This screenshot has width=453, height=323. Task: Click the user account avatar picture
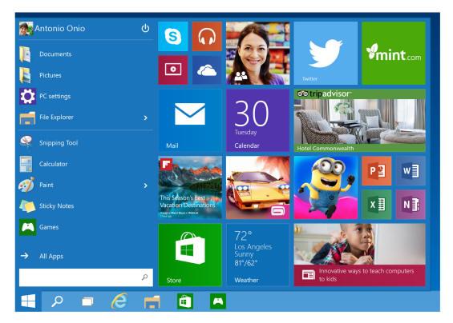pos(26,29)
